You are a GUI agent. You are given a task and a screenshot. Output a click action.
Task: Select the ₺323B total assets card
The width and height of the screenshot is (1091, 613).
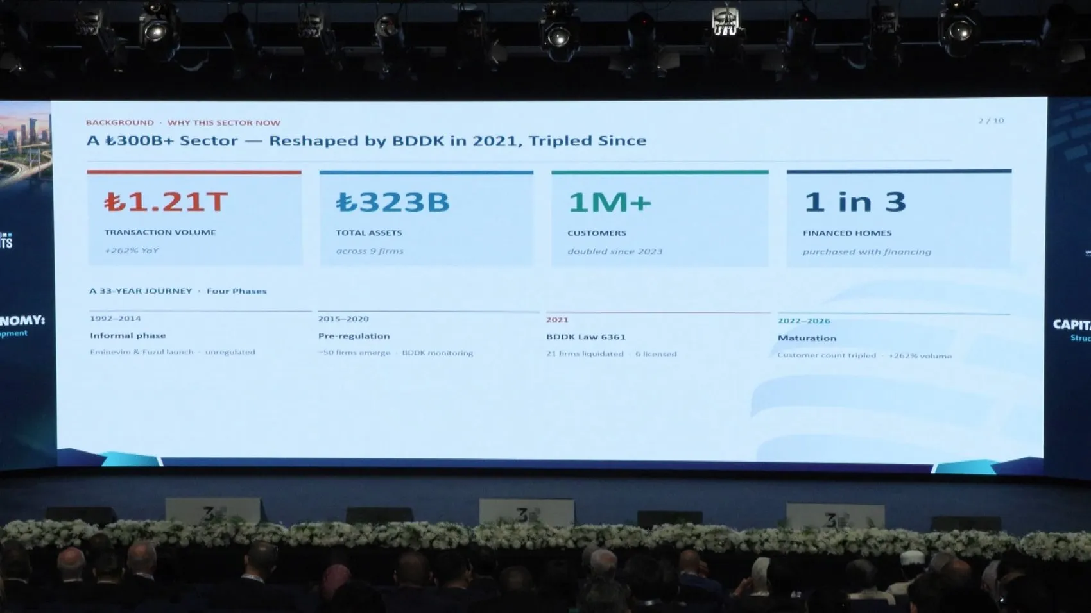(x=426, y=218)
